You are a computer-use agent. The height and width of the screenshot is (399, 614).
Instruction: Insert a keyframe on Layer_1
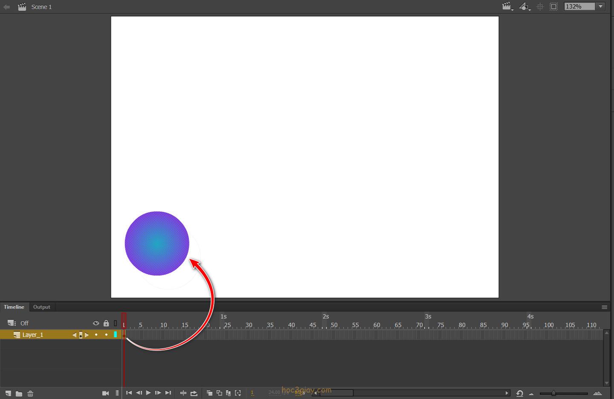tap(81, 335)
